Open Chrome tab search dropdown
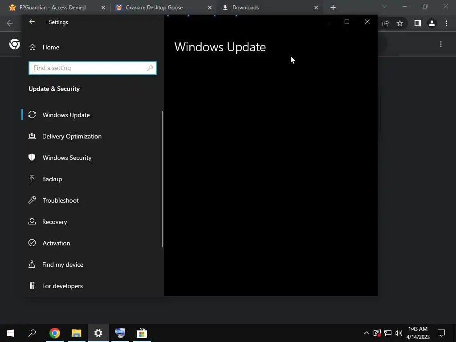 tap(384, 6)
